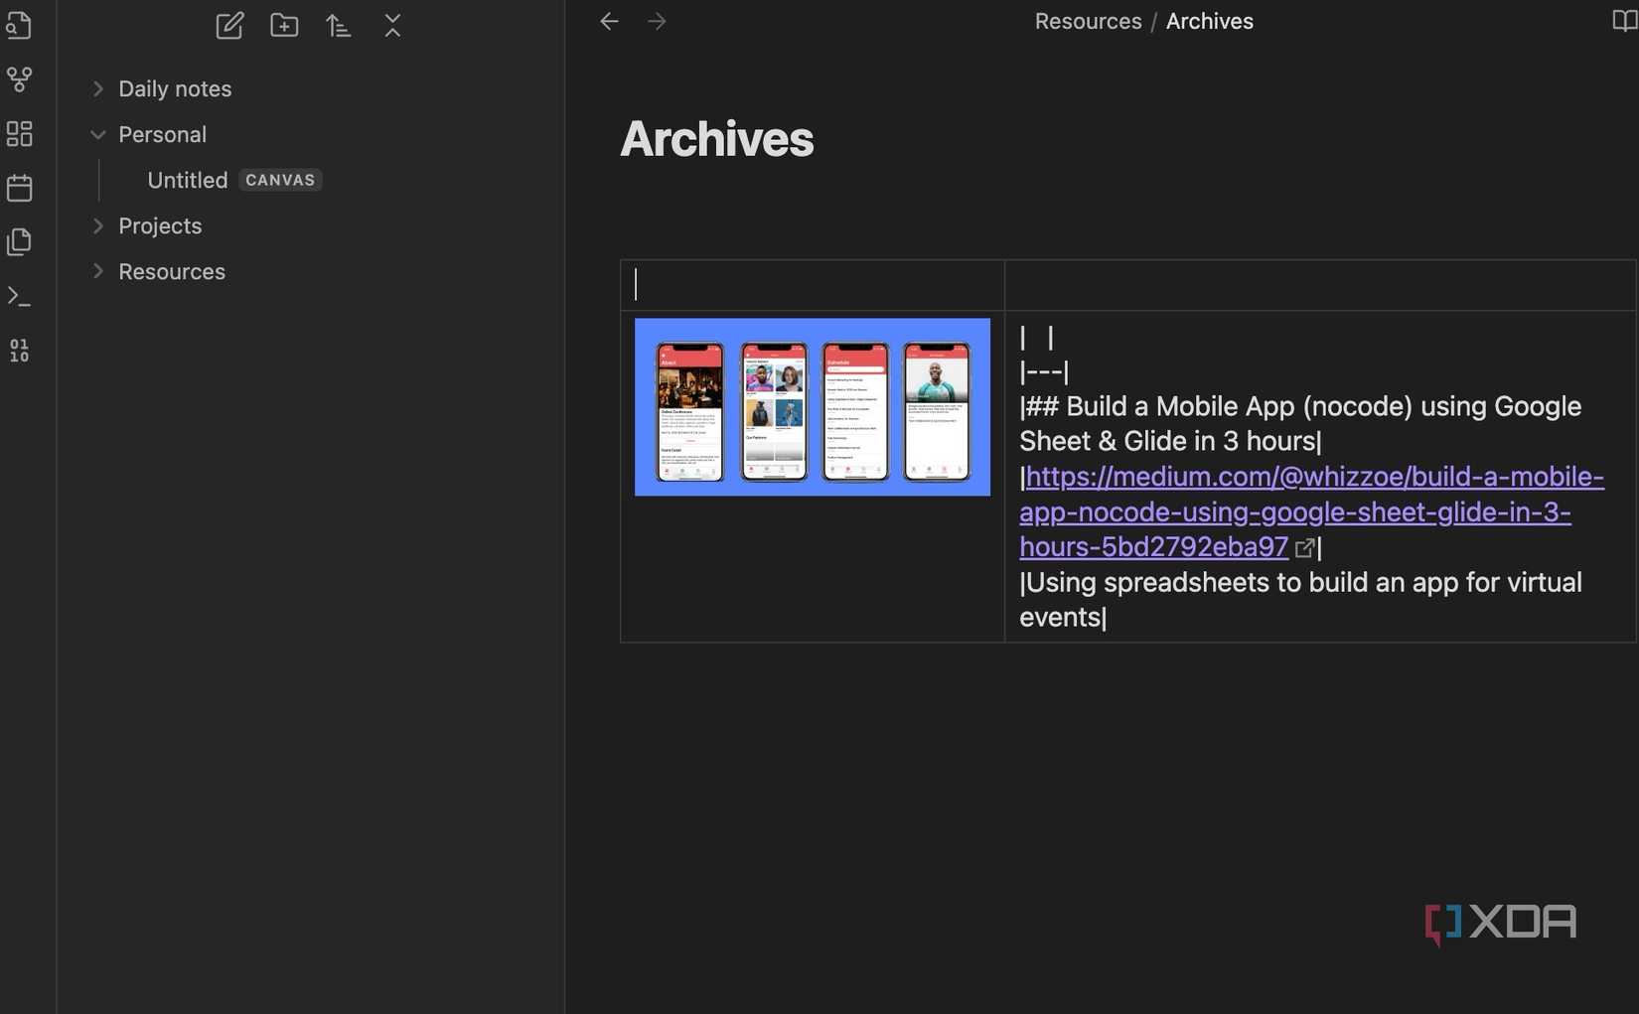Screen dimensions: 1639x1014
Task: Select the Archives breadcrumb tab
Action: point(1209,20)
